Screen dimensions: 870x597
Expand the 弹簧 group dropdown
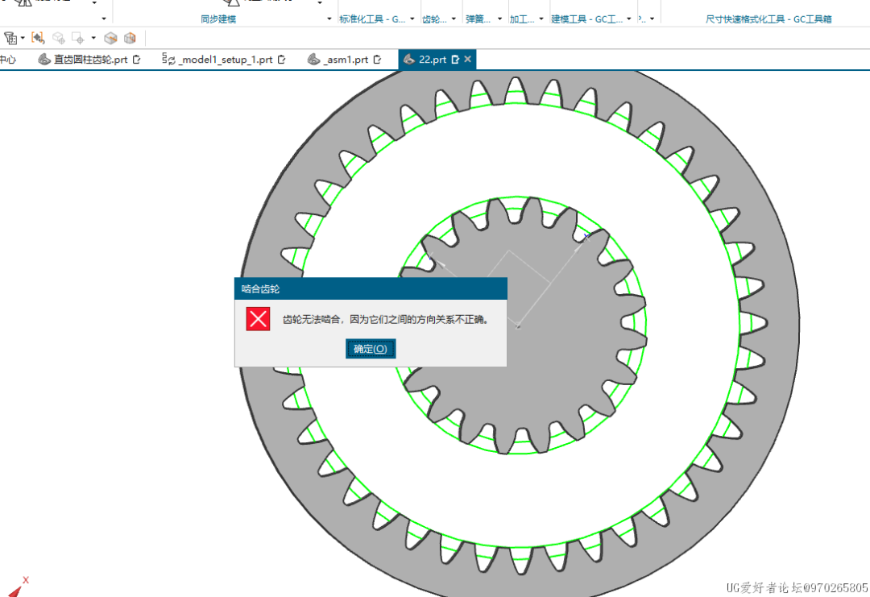tap(499, 19)
